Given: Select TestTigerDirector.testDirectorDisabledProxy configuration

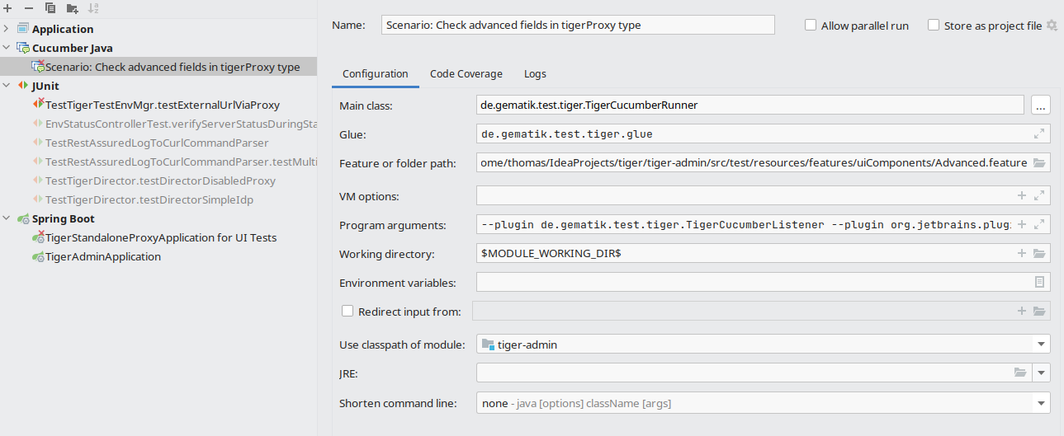Looking at the screenshot, I should 158,180.
